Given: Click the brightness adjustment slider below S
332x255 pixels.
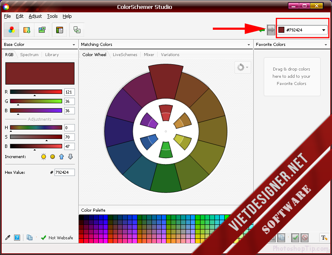Looking at the screenshot, I should tap(36, 146).
